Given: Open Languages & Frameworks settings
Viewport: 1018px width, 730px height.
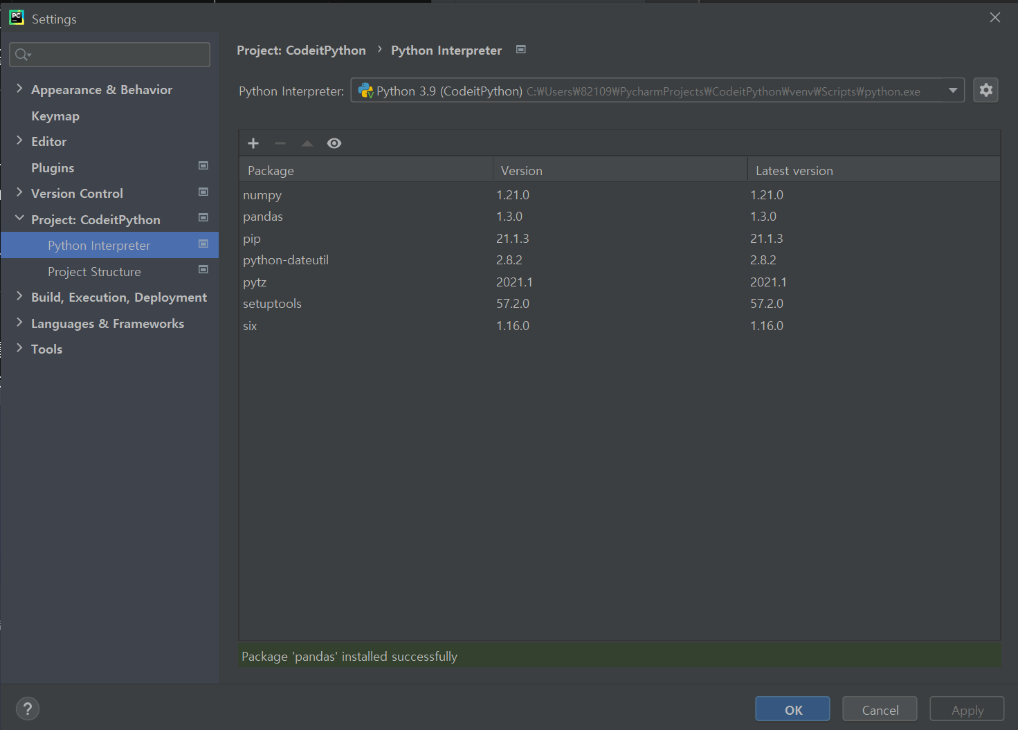Looking at the screenshot, I should (x=107, y=324).
